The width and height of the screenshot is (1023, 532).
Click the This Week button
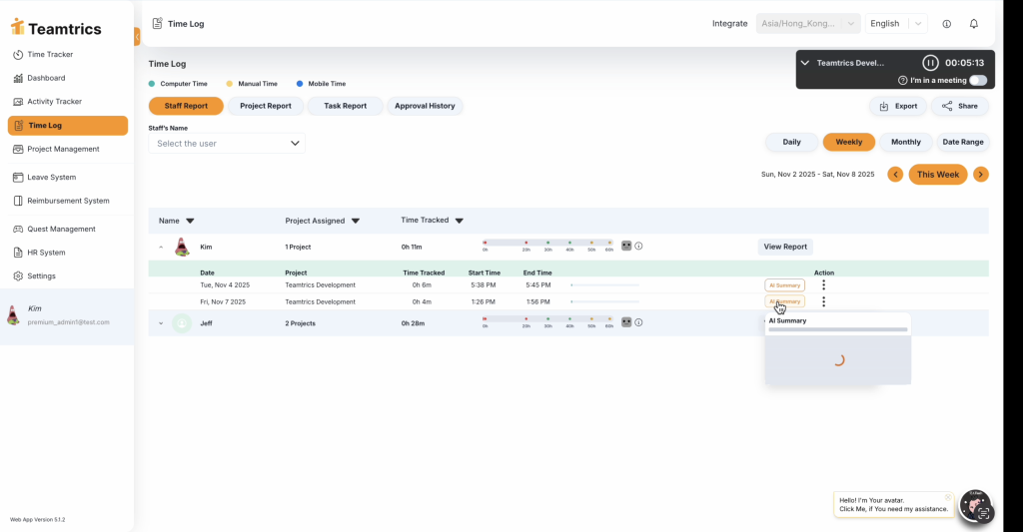tap(937, 174)
